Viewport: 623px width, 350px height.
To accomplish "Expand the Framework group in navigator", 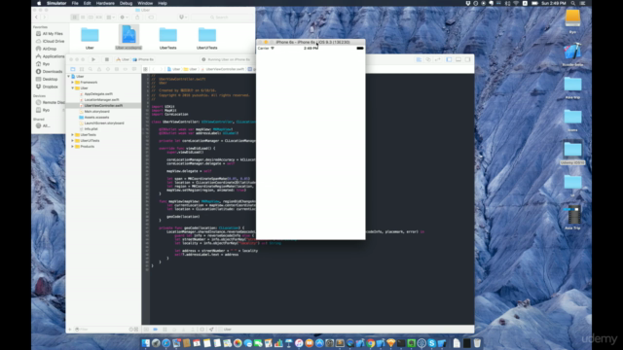I will (73, 82).
